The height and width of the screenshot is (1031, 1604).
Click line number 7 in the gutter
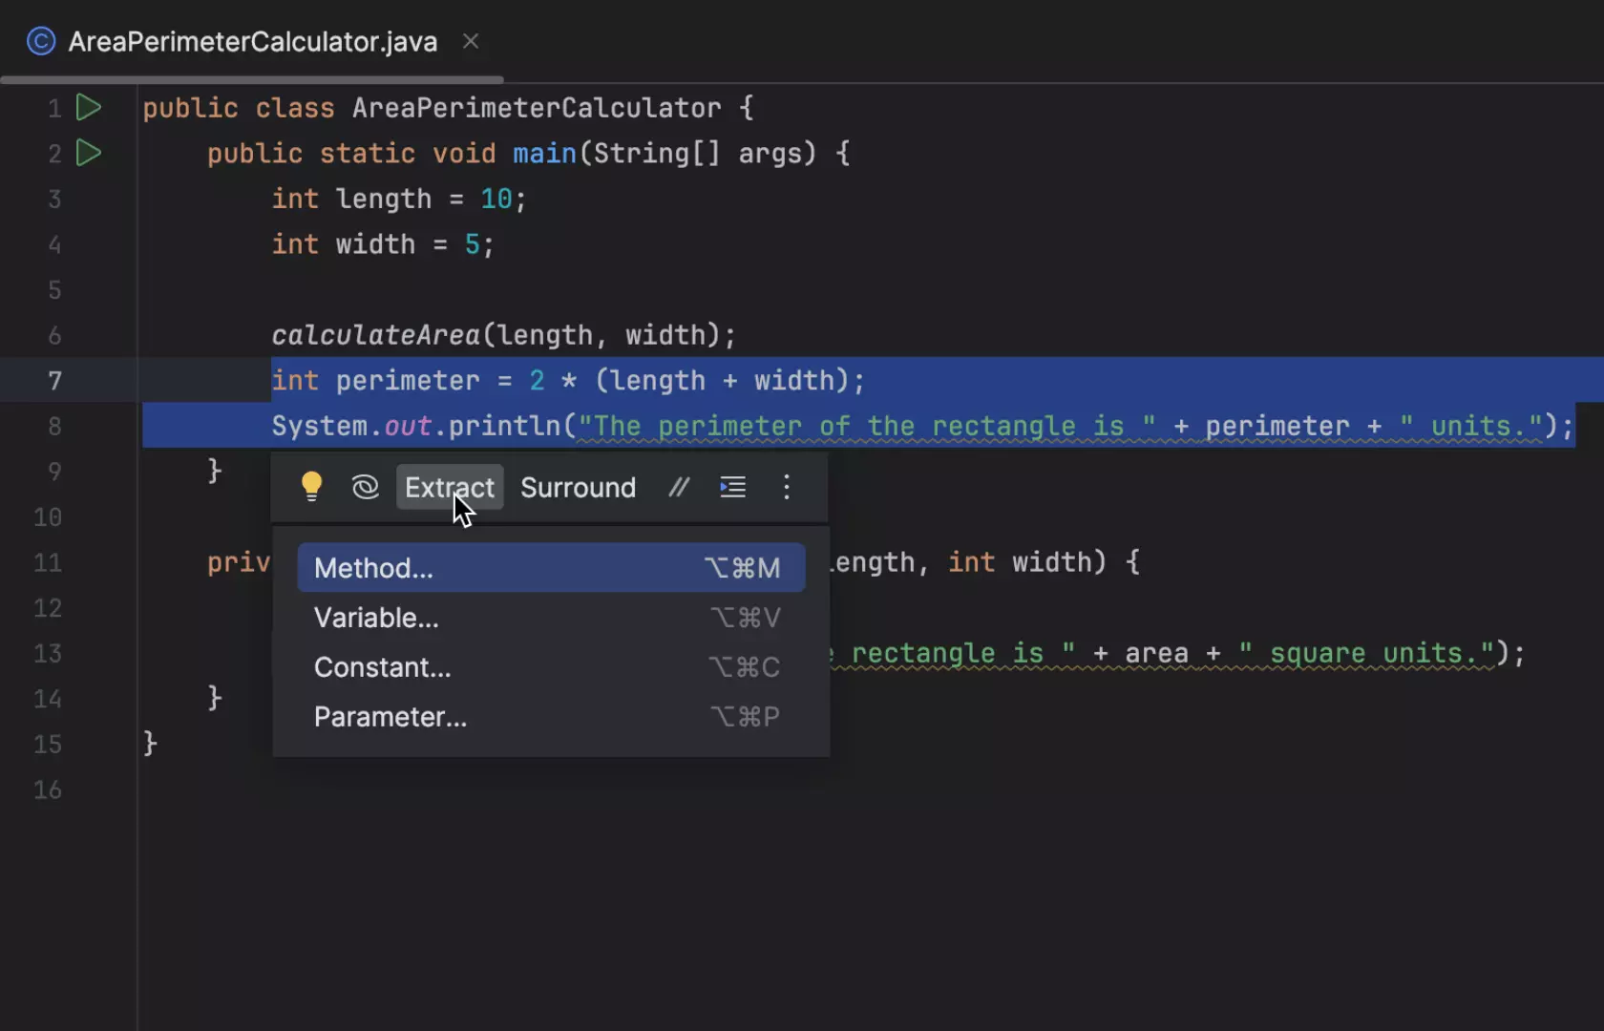54,380
